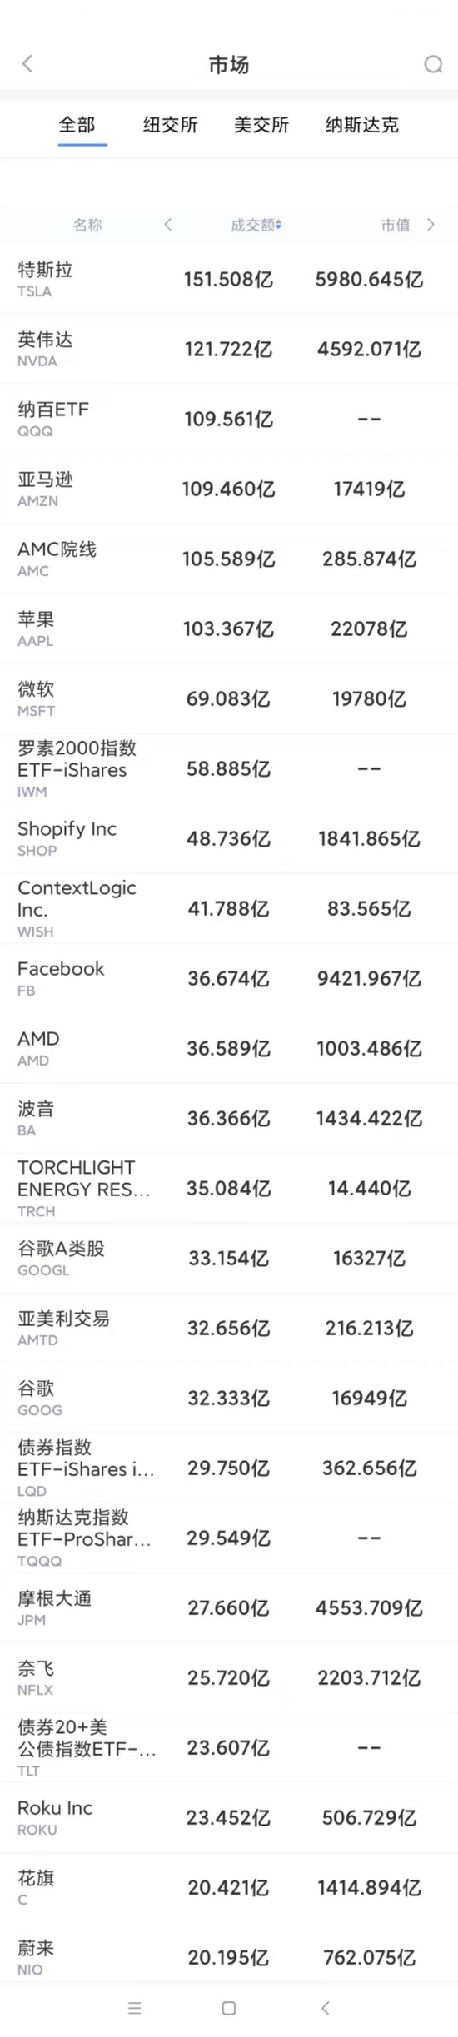Tap Android recent apps menu icon

(x=134, y=2008)
